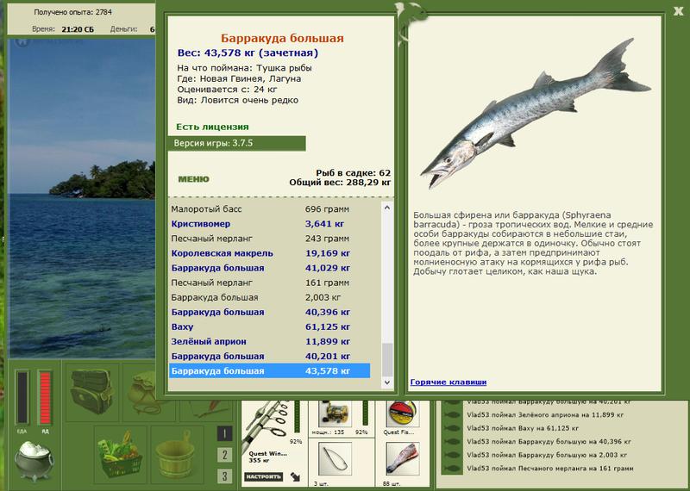Click the Есть лицензия label
This screenshot has height=491, width=690.
tap(212, 127)
